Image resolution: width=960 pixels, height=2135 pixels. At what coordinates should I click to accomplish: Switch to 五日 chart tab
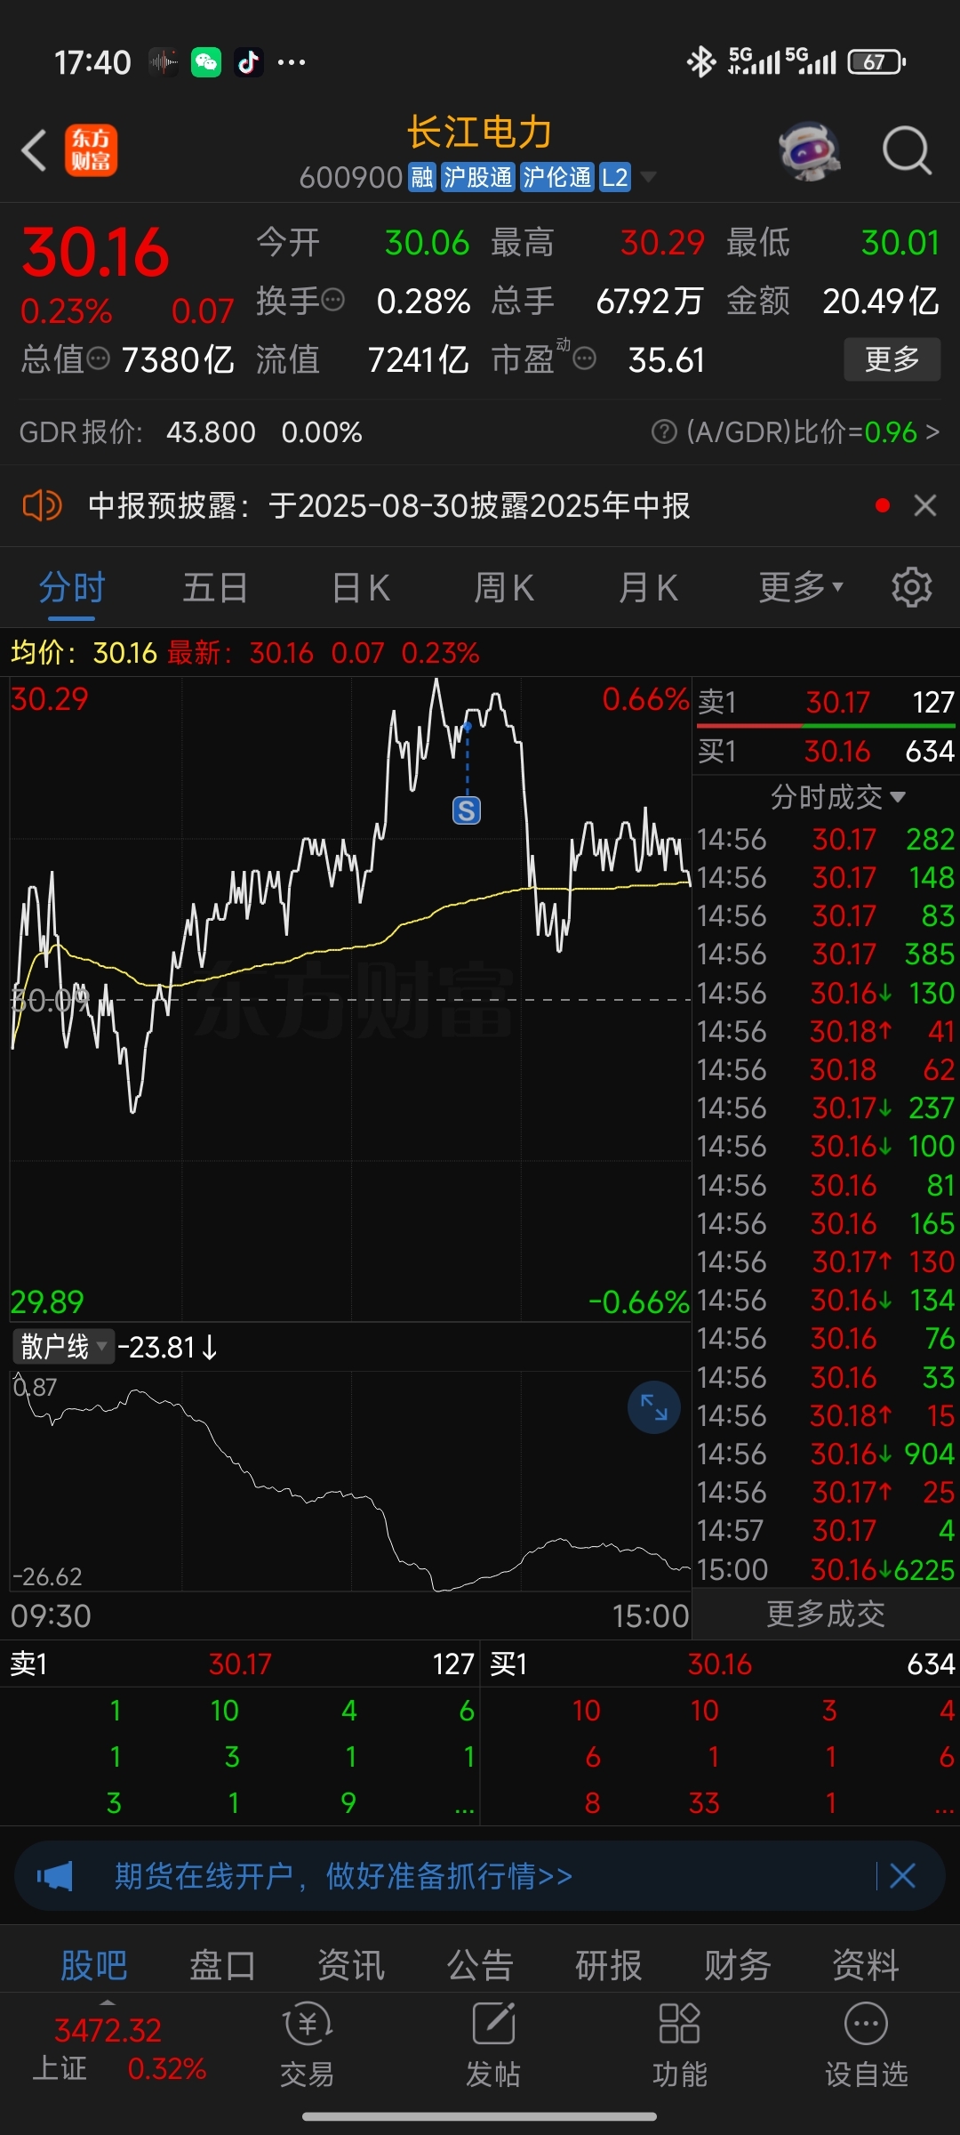216,588
